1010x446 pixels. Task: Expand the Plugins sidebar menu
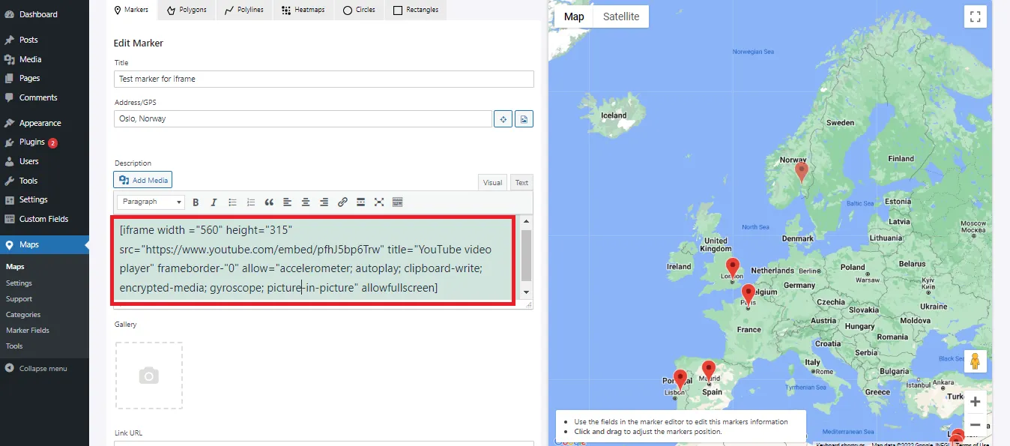(x=31, y=142)
